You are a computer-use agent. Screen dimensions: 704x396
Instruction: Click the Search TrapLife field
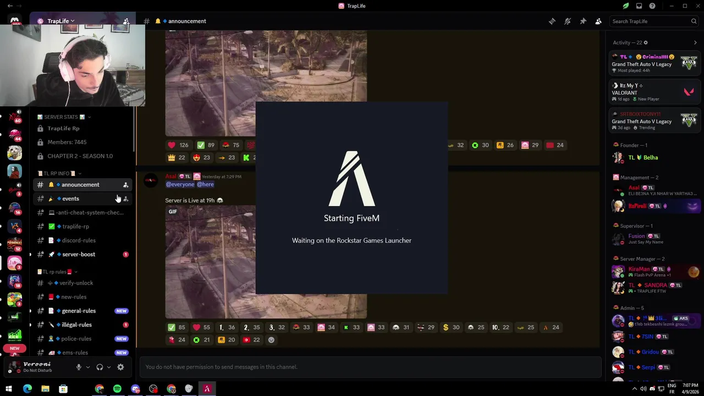(654, 21)
